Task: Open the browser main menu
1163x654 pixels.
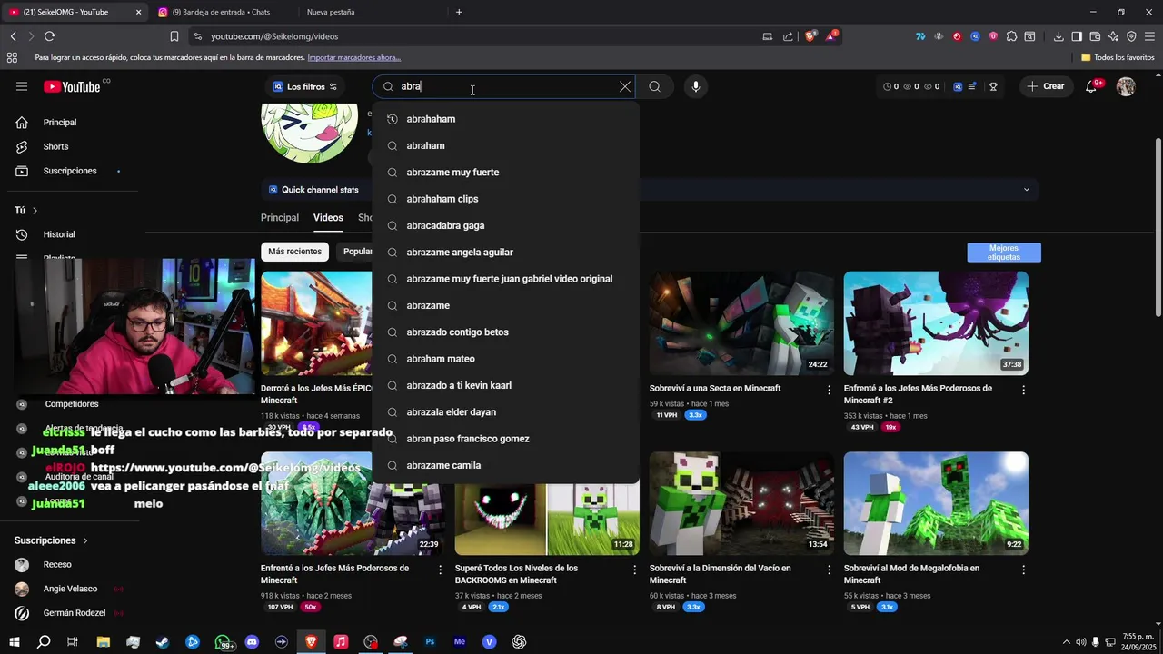Action: pyautogui.click(x=1149, y=36)
